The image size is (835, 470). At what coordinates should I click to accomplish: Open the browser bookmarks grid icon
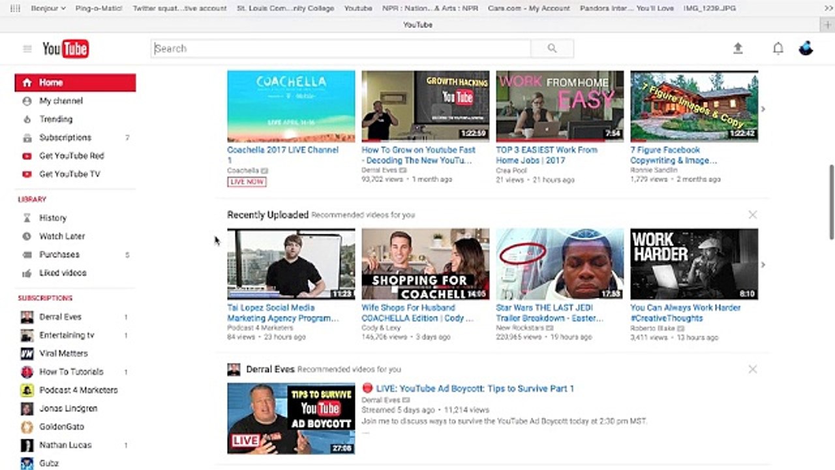point(15,8)
